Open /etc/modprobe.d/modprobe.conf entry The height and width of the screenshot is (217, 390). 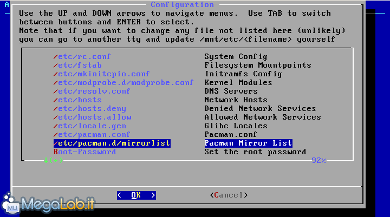[123, 83]
